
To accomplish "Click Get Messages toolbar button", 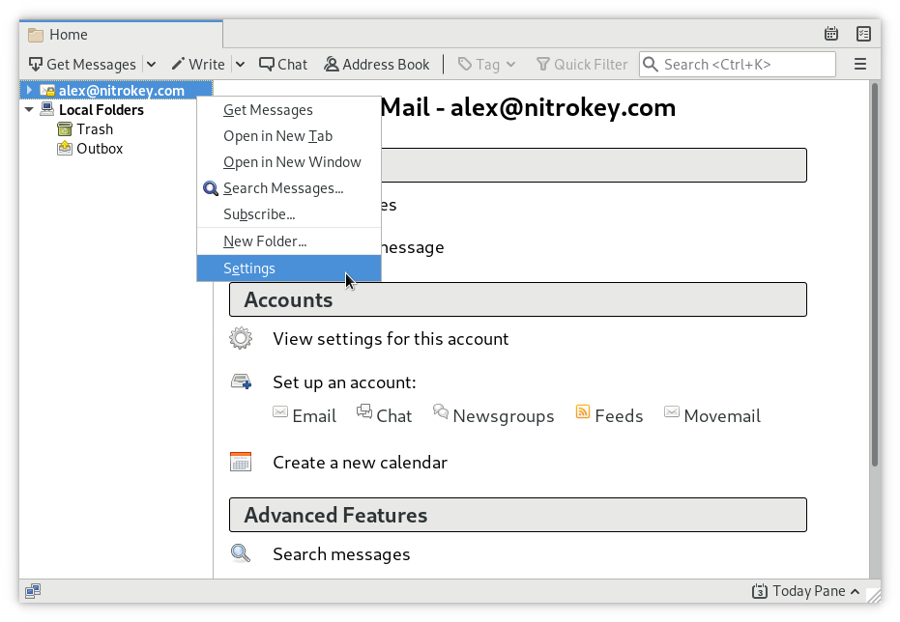I will (x=83, y=64).
